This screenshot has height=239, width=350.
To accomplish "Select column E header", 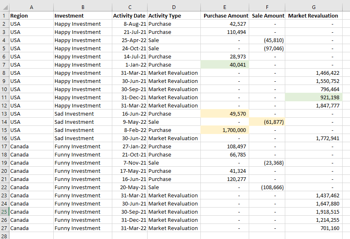I will 225,7.
